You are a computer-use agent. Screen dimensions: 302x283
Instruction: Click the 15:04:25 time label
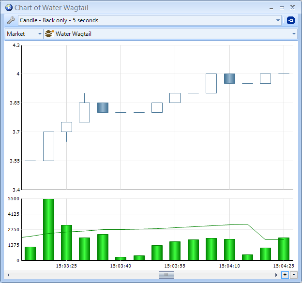pos(284,266)
